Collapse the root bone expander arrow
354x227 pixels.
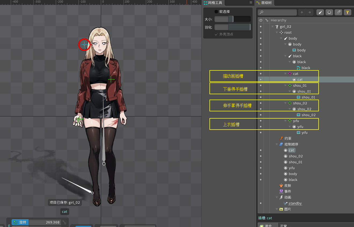pyautogui.click(x=277, y=33)
